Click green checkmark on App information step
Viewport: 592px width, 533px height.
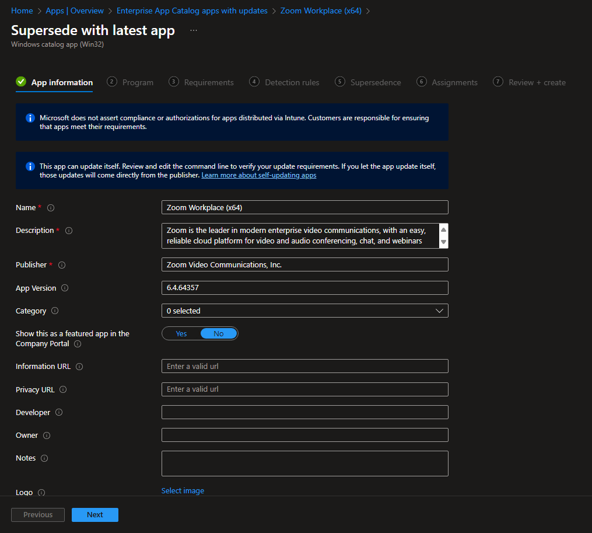pos(21,82)
